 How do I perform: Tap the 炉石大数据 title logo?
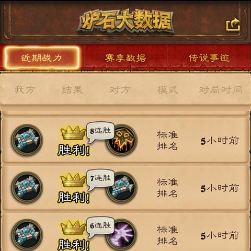(x=126, y=21)
